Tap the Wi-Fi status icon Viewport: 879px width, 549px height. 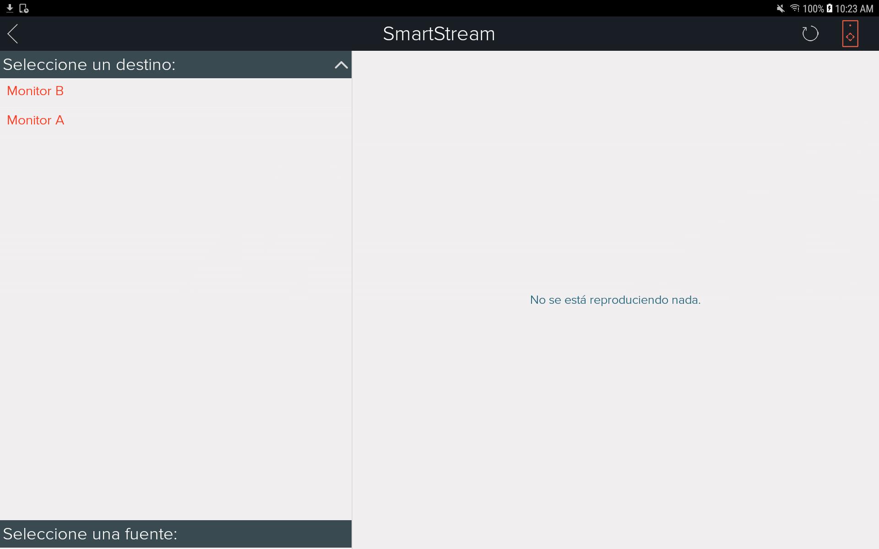[x=795, y=8]
